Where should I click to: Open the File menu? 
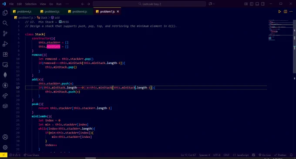click(11, 4)
